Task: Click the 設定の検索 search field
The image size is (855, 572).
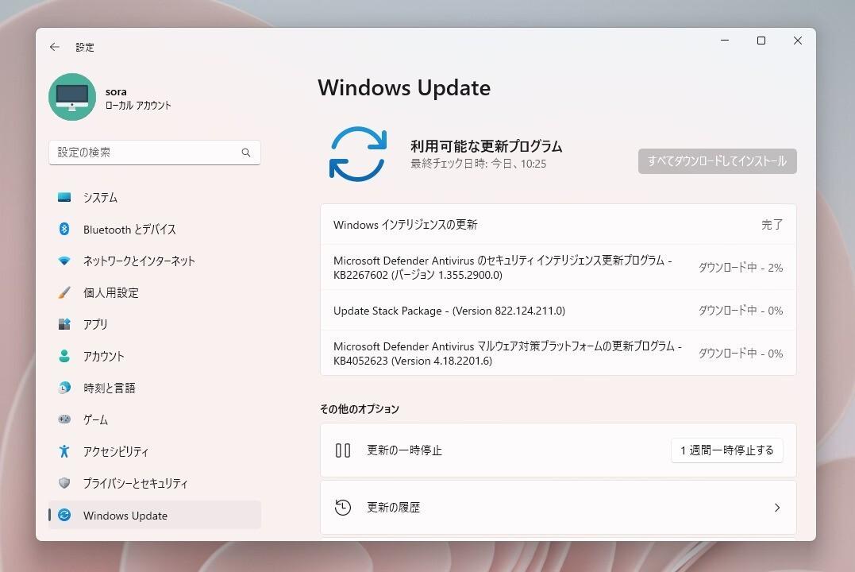Action: [155, 153]
